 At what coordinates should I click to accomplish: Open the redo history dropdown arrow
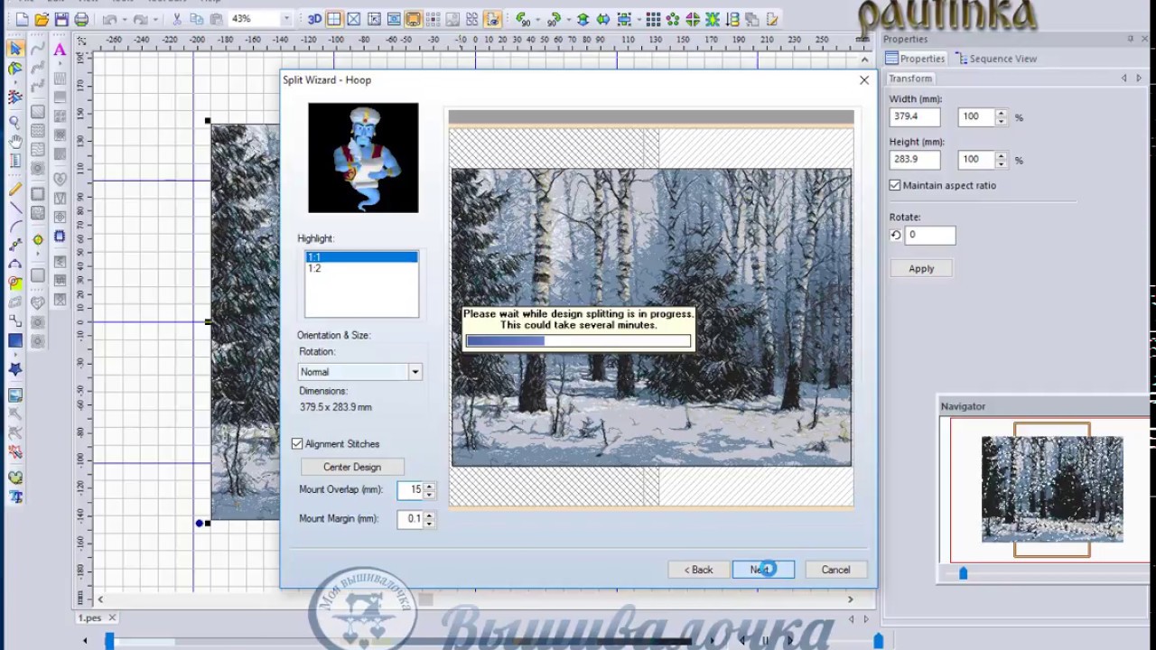[x=154, y=19]
